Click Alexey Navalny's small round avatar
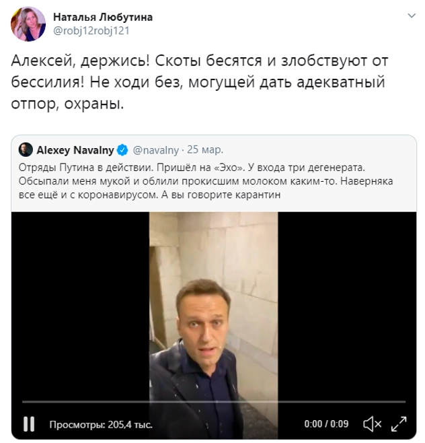Viewport: 425px width, 443px height. point(26,149)
